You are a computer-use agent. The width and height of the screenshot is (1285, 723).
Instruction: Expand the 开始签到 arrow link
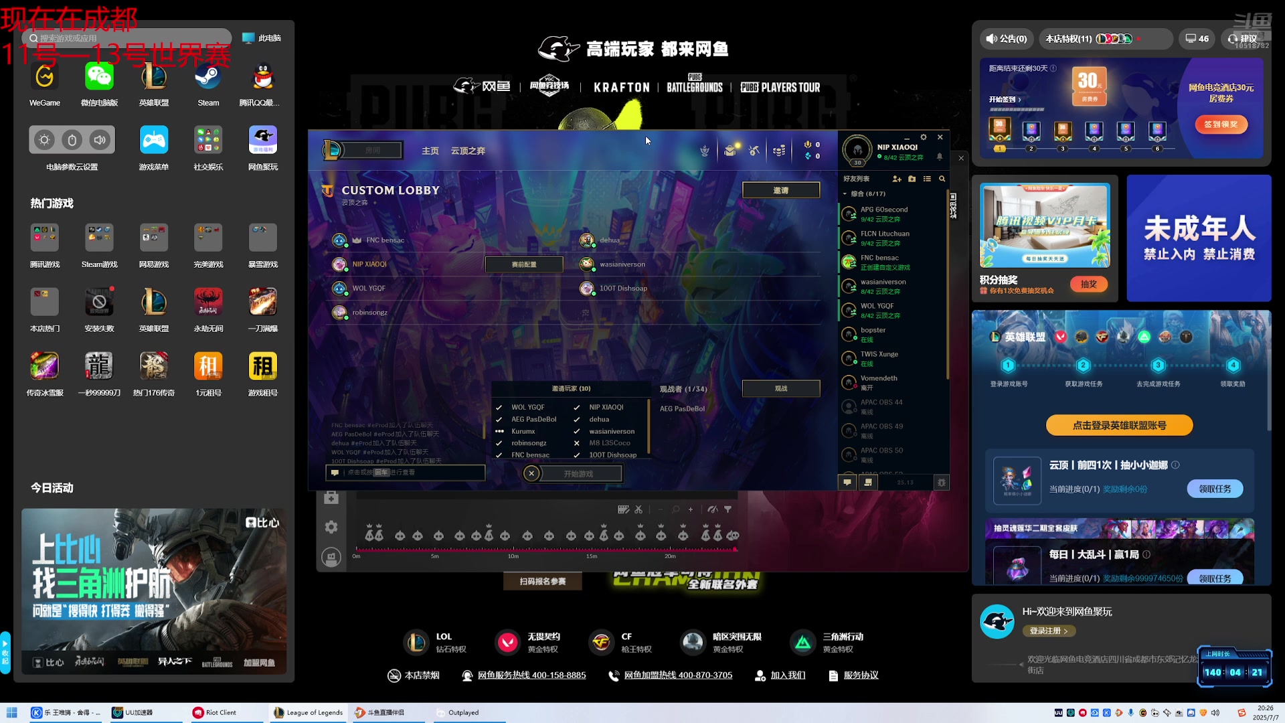pyautogui.click(x=1005, y=99)
